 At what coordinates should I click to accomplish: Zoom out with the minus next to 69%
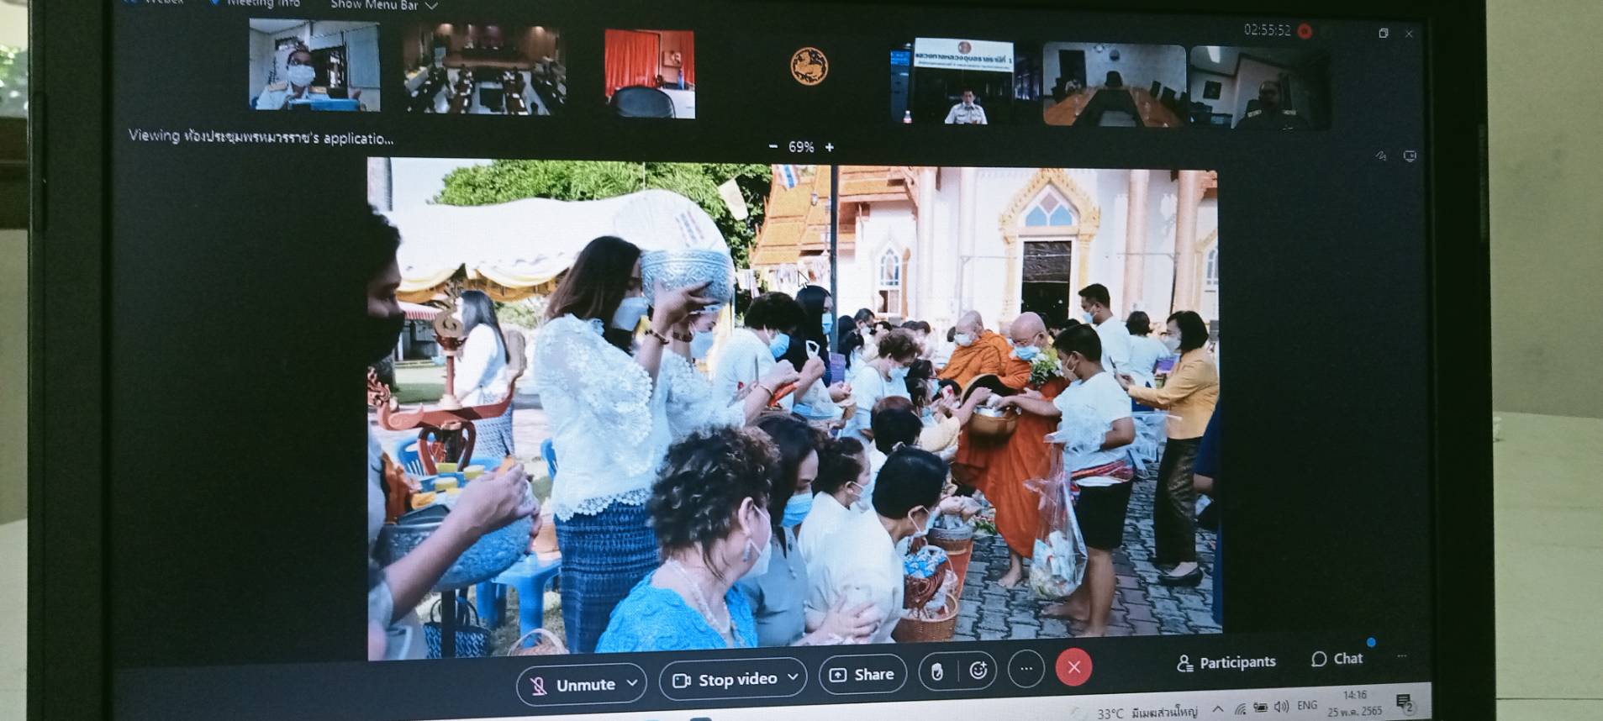pos(773,146)
